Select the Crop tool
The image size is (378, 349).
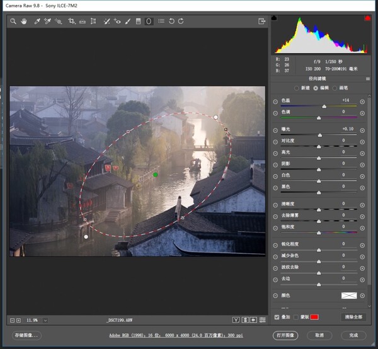coord(72,21)
